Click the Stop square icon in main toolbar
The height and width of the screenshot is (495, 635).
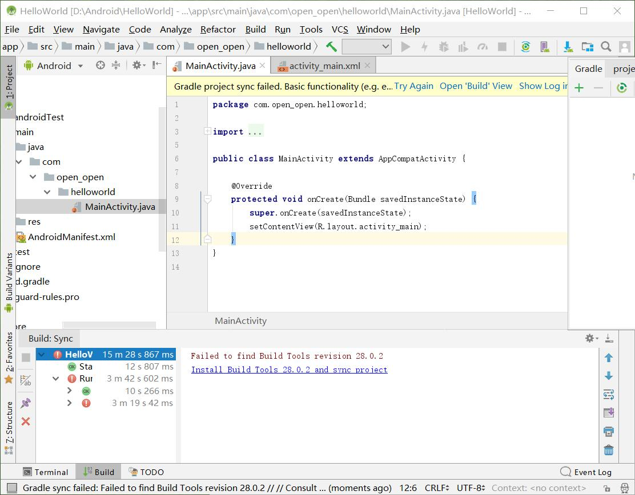pos(502,47)
